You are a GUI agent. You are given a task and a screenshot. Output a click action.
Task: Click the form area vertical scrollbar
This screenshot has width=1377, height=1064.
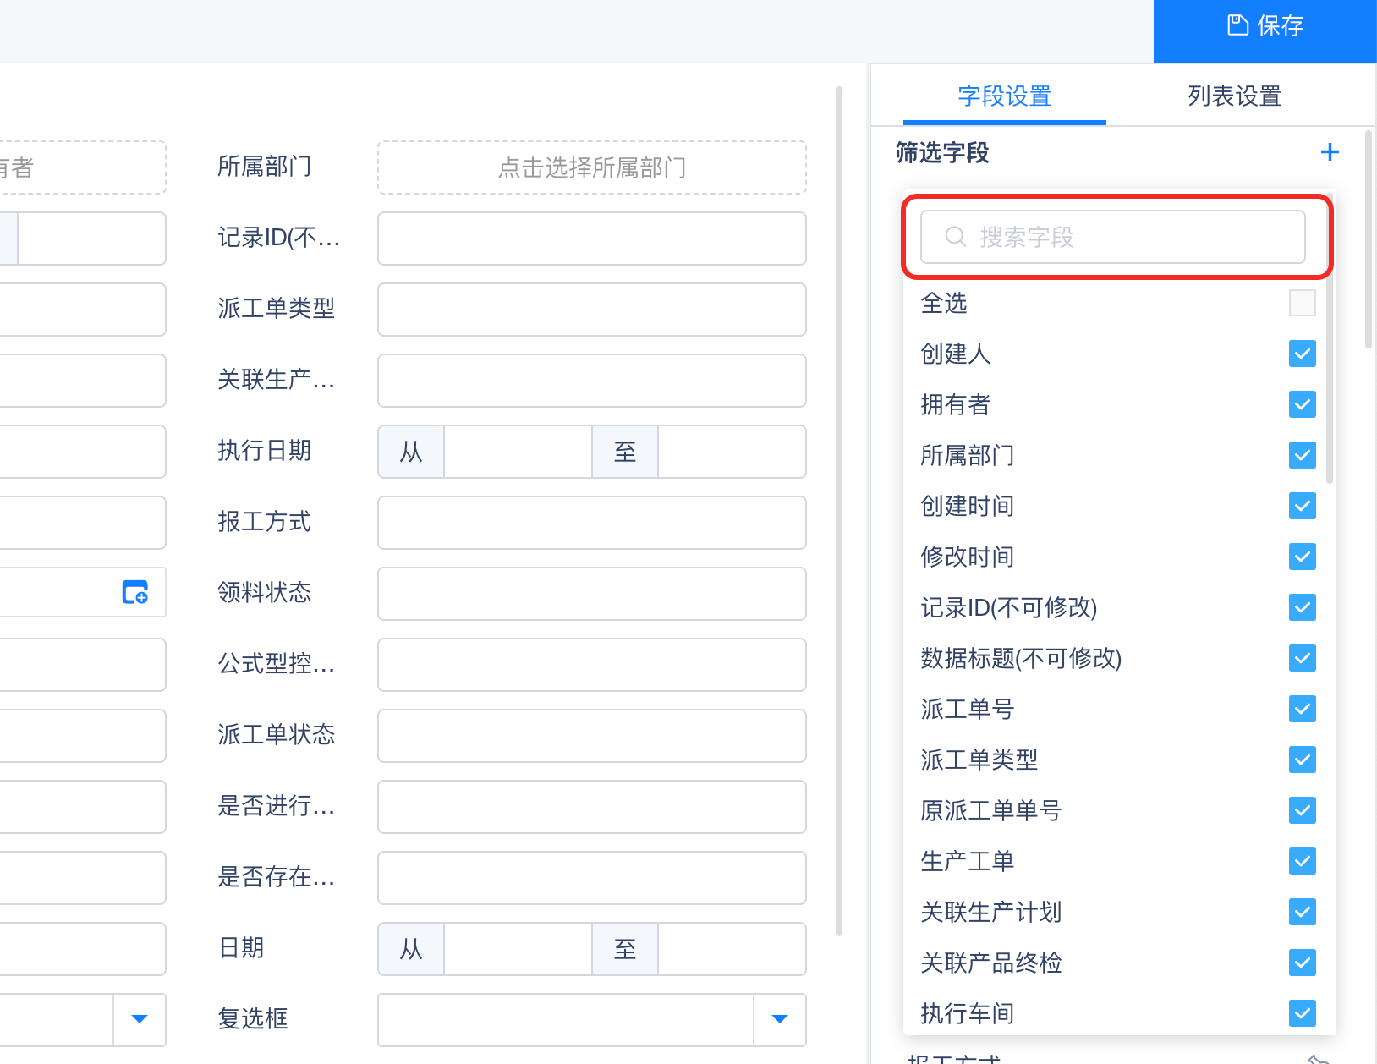[x=839, y=511]
